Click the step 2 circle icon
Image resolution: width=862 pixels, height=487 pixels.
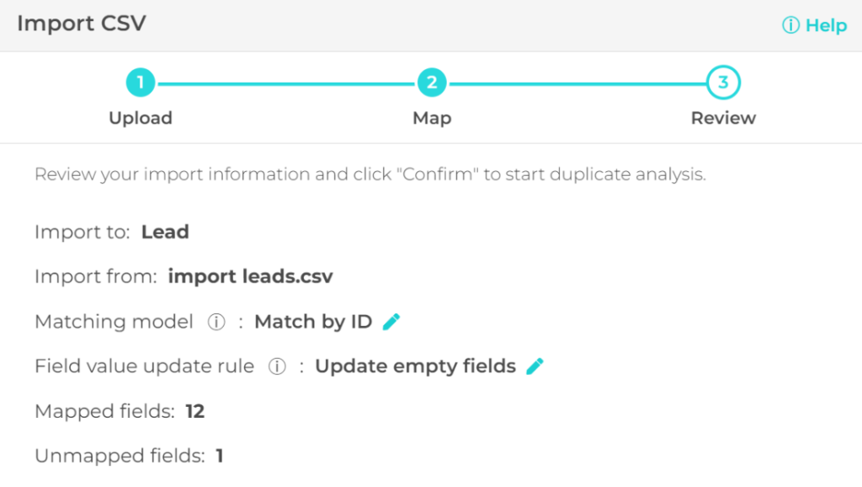pos(432,83)
